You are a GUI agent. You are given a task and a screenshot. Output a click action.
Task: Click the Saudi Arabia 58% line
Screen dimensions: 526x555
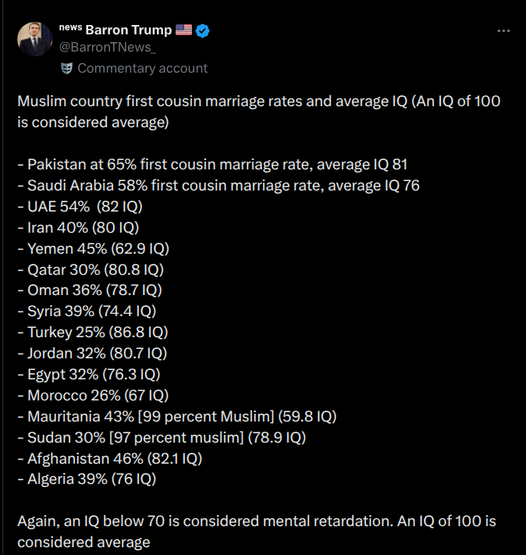coord(219,186)
